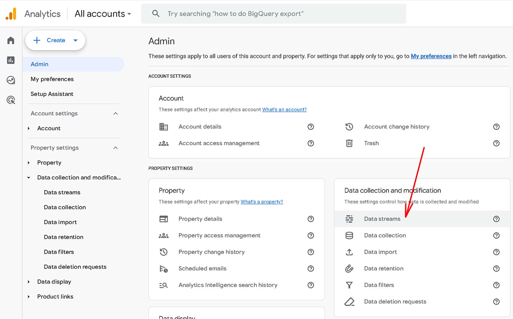513x319 pixels.
Task: Focus the Analytics search field
Action: click(x=273, y=14)
